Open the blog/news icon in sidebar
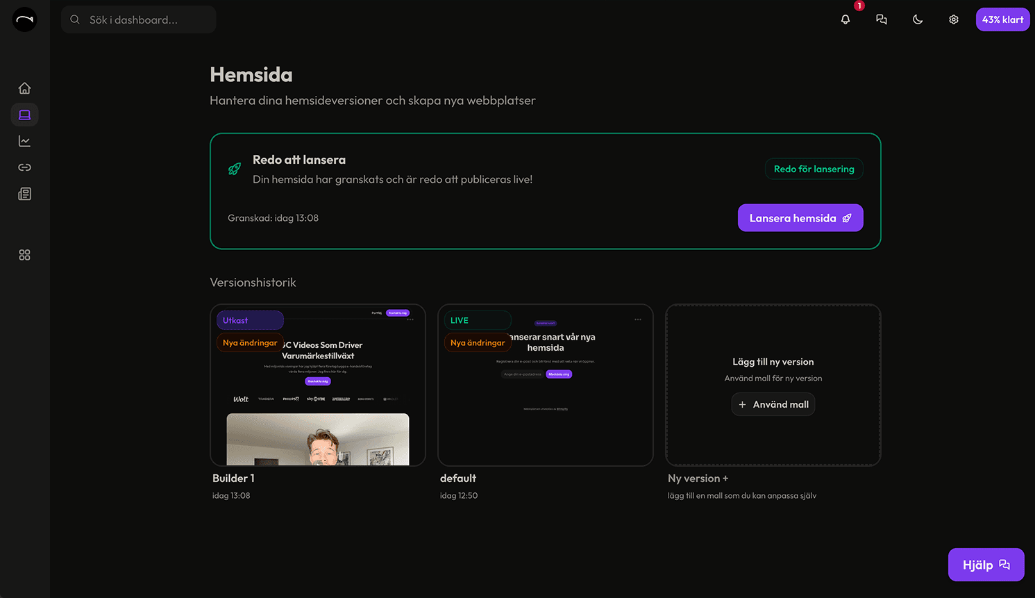 (x=24, y=194)
